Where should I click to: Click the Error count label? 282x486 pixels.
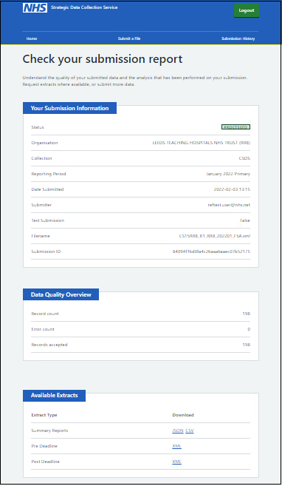(43, 329)
